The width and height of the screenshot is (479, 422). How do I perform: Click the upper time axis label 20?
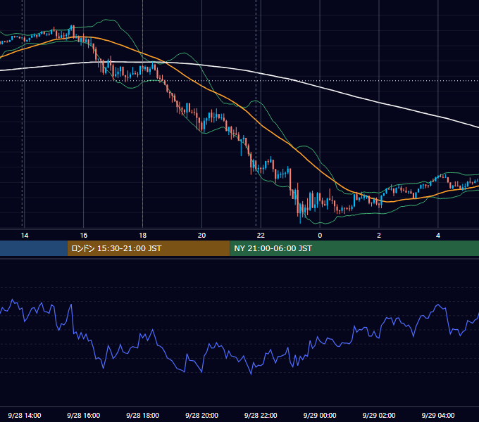coord(201,236)
